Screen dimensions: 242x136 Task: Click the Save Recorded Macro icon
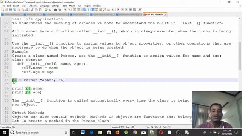135,10
